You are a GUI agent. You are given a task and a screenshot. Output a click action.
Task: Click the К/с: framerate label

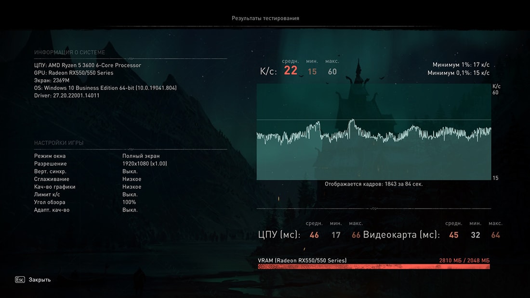tap(268, 72)
